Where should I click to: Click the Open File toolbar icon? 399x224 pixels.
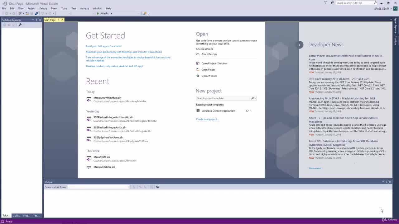point(27,13)
